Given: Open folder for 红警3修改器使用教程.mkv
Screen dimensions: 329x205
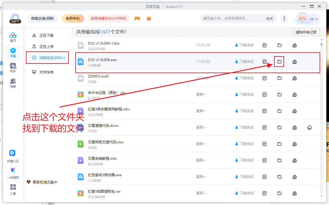Looking at the screenshot, I should pyautogui.click(x=279, y=111).
